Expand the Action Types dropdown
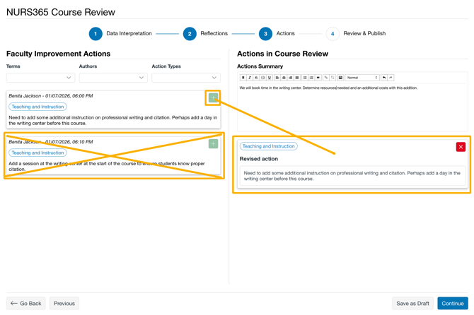Screen dimensions: 474x315 [185, 78]
